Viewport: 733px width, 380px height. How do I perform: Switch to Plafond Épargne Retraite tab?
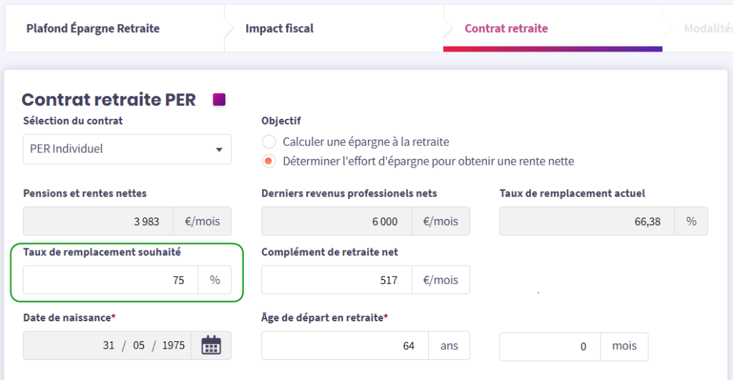tap(93, 29)
